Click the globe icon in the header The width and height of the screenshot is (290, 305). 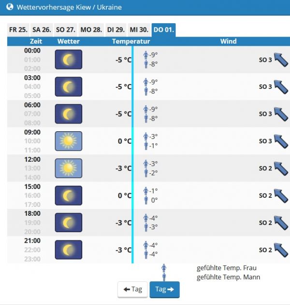tap(10, 8)
